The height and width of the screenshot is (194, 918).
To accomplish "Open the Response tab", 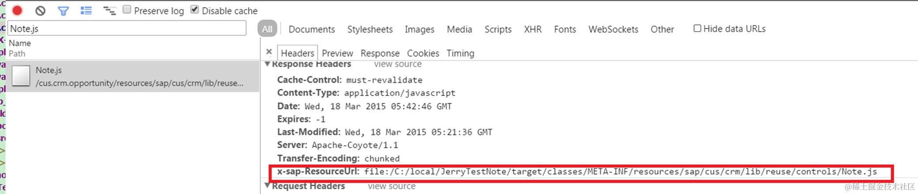I will [380, 53].
